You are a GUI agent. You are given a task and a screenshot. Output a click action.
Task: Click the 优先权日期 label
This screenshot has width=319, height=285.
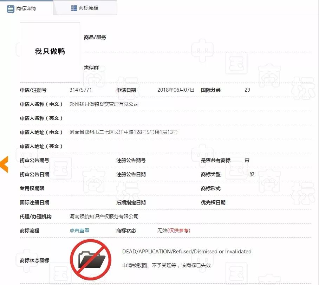(213, 202)
